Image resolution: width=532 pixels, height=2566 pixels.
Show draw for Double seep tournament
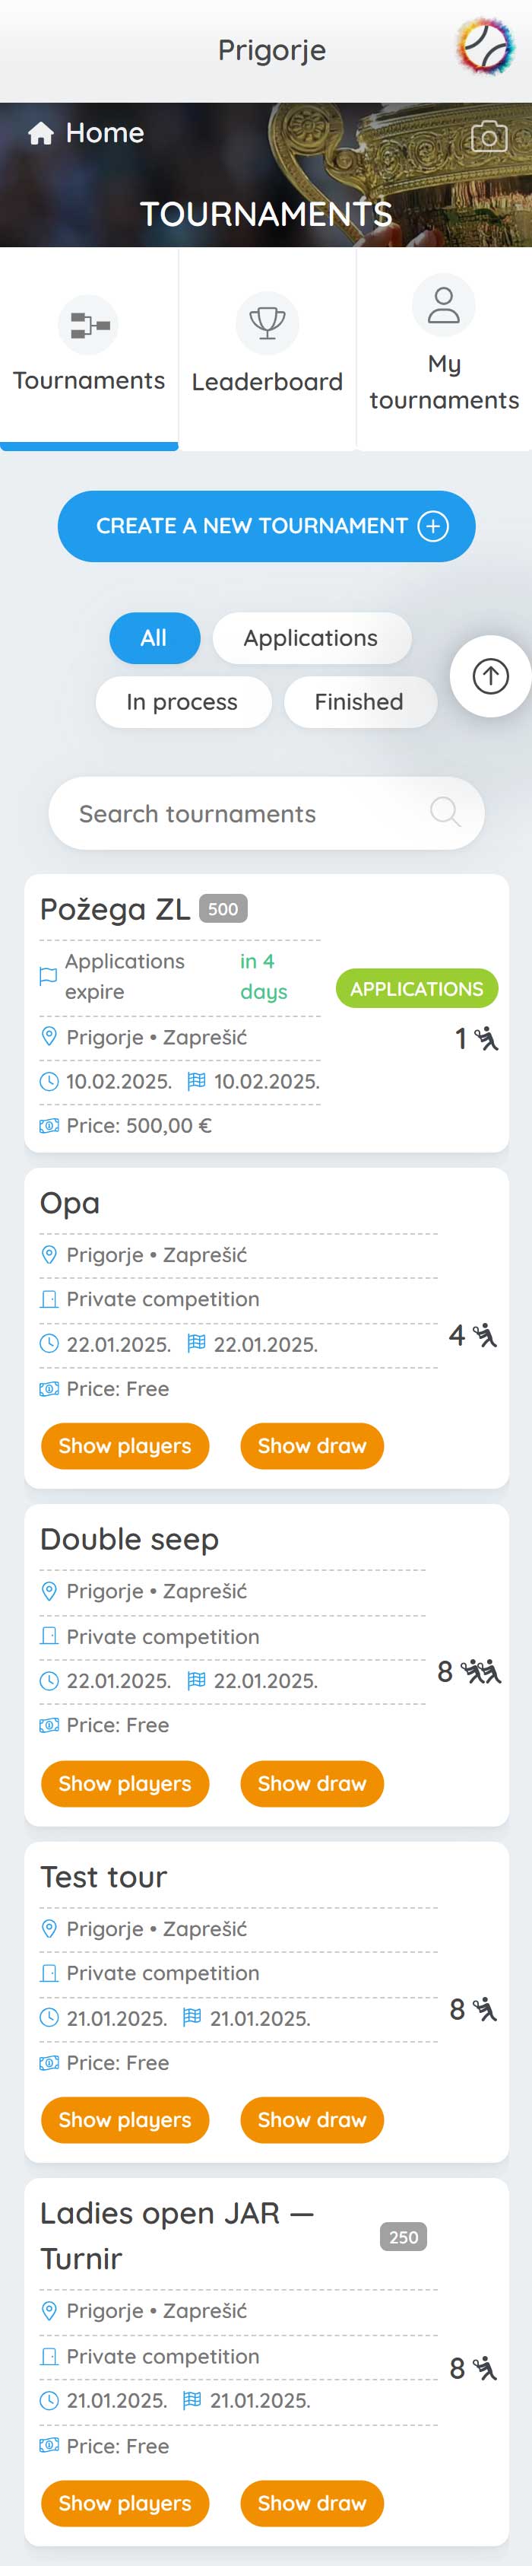pyautogui.click(x=312, y=1783)
